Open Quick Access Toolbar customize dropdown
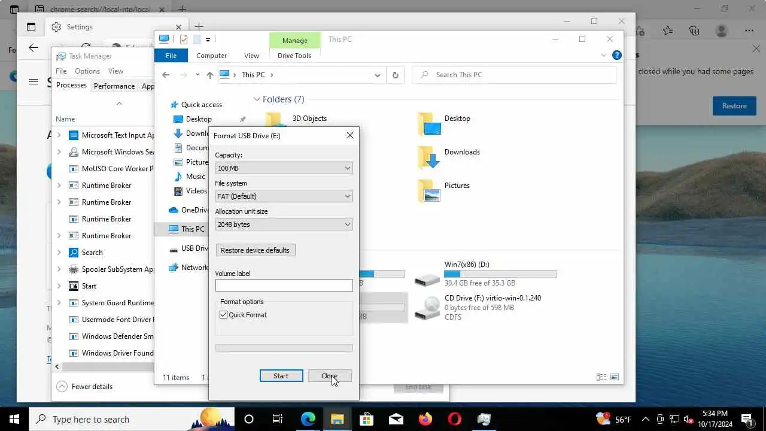 click(208, 40)
